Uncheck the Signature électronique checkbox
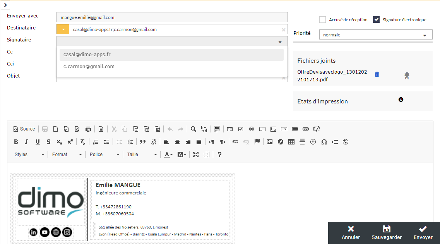Screen dimensions: 440x244 [x=376, y=20]
